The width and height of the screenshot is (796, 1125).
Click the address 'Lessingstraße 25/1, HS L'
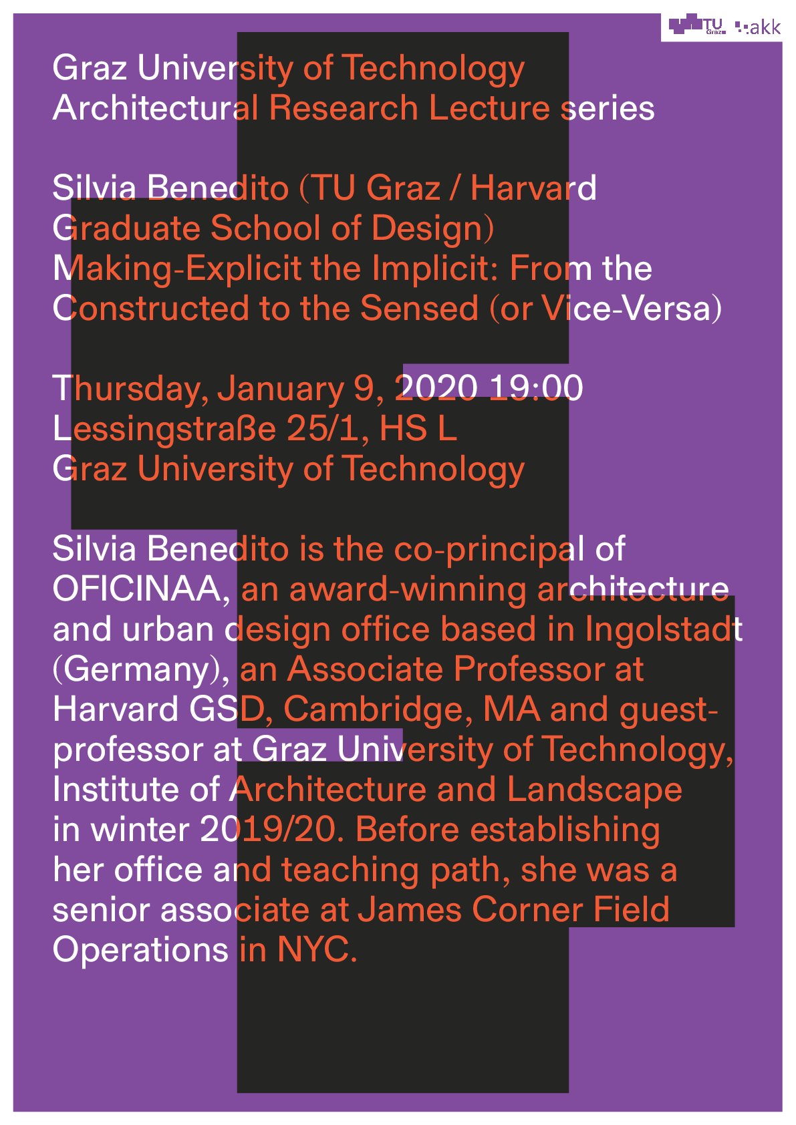(255, 429)
